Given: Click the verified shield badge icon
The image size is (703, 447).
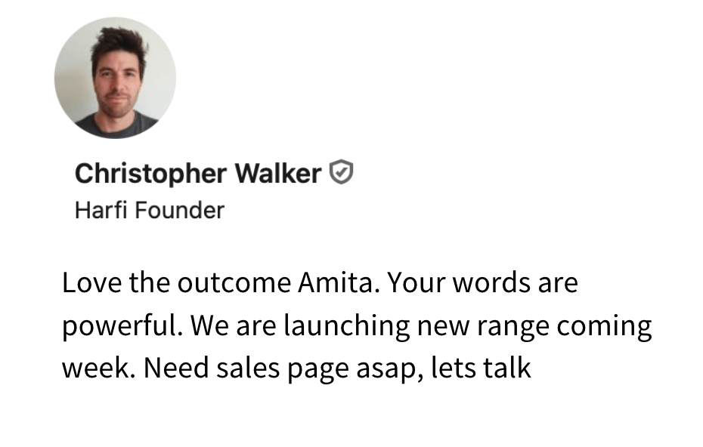Looking at the screenshot, I should 342,172.
